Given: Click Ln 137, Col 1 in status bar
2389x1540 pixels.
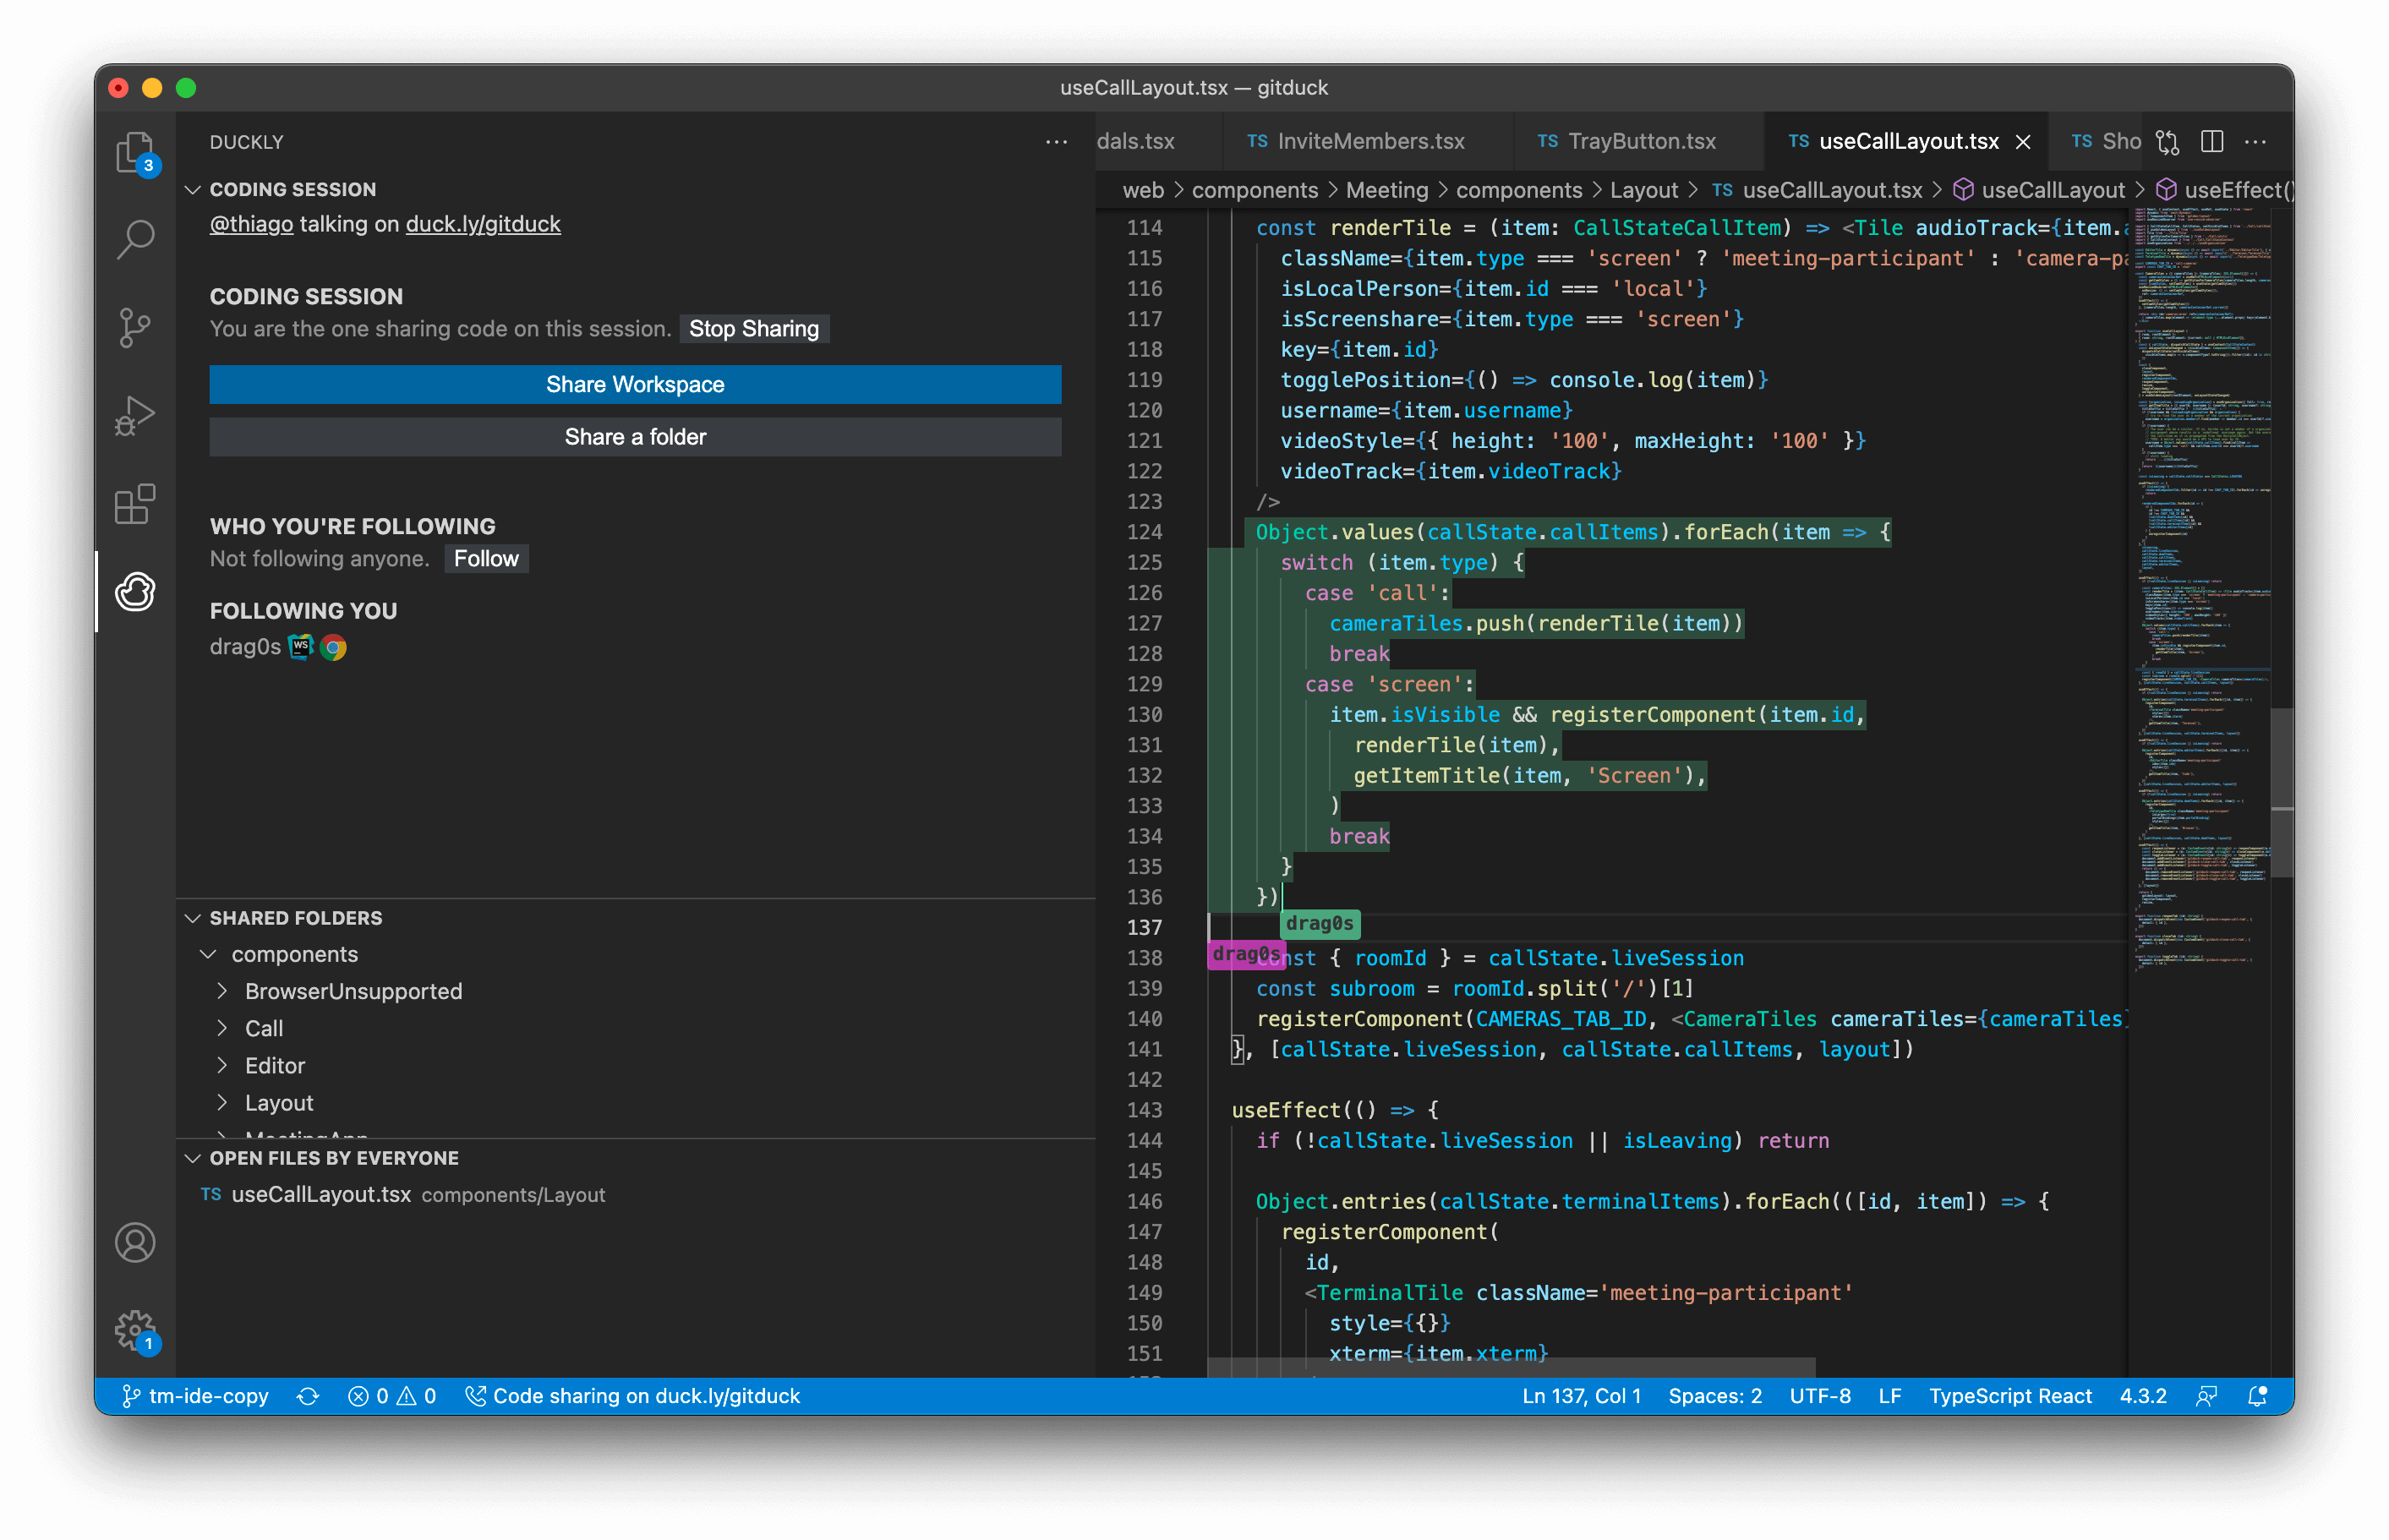Looking at the screenshot, I should pyautogui.click(x=1581, y=1396).
